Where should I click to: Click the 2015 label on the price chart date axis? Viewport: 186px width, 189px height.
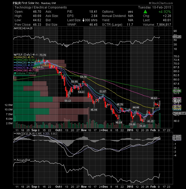pyautogui.click(x=130, y=130)
